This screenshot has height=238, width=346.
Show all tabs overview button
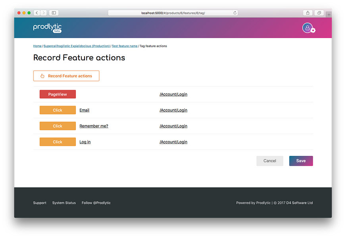pyautogui.click(x=319, y=13)
